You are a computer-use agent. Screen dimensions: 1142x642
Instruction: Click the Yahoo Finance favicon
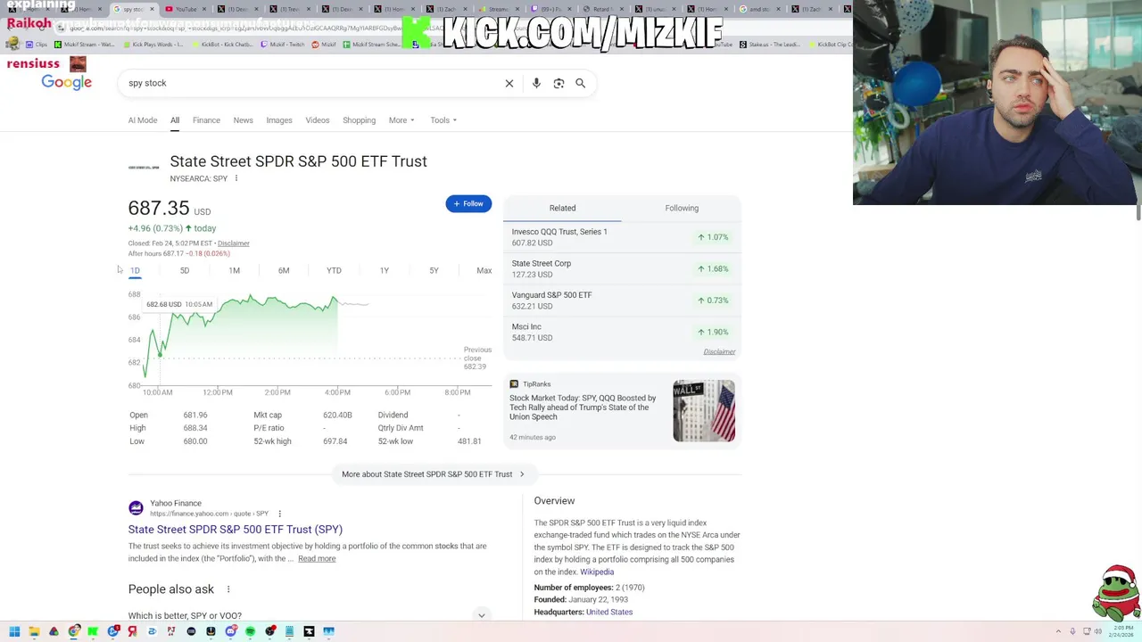click(x=136, y=508)
